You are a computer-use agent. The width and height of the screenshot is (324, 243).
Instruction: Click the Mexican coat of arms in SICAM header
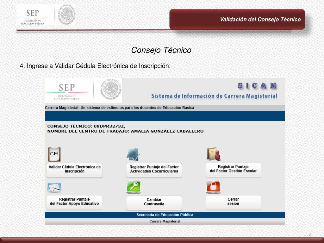[x=111, y=89]
